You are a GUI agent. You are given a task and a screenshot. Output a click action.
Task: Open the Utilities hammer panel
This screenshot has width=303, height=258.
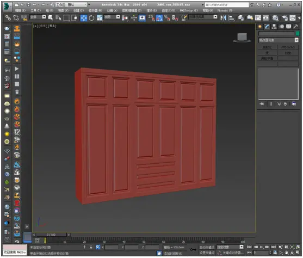(x=296, y=27)
